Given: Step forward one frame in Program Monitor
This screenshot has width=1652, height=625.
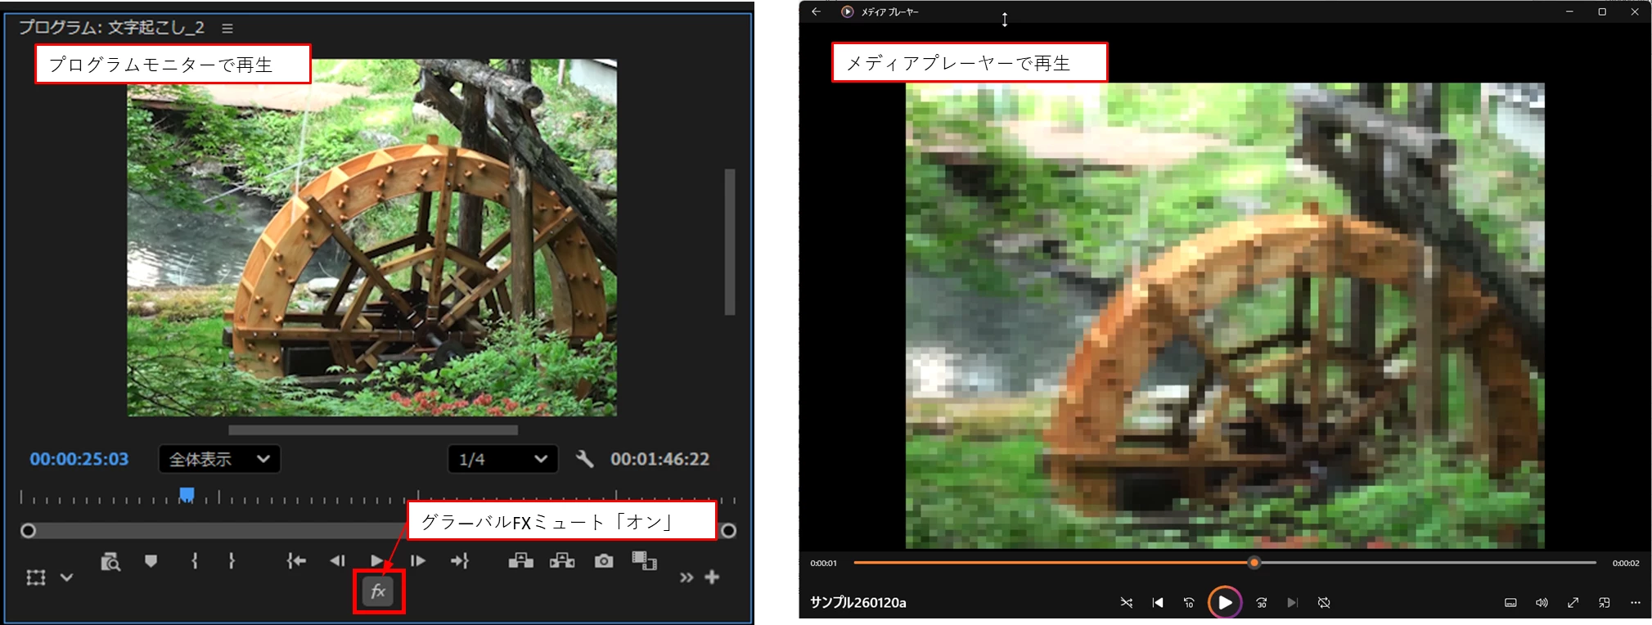Looking at the screenshot, I should point(418,561).
